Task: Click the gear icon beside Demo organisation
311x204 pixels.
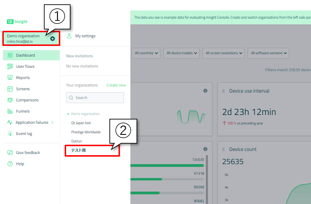Action: [x=52, y=39]
